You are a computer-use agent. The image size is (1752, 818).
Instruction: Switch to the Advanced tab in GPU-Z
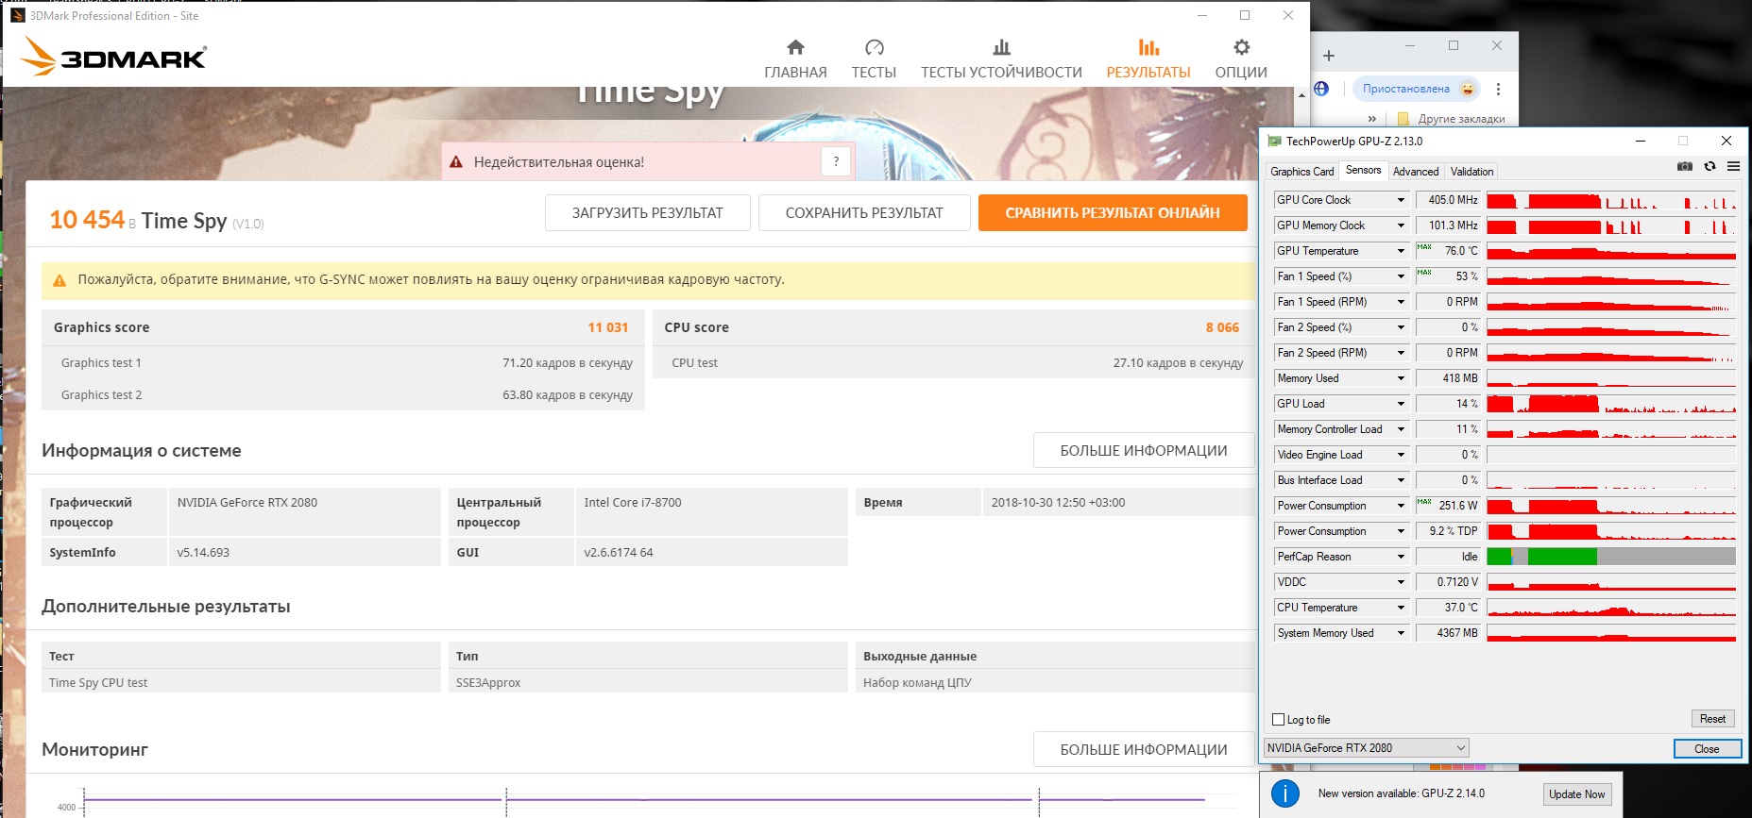1416,172
